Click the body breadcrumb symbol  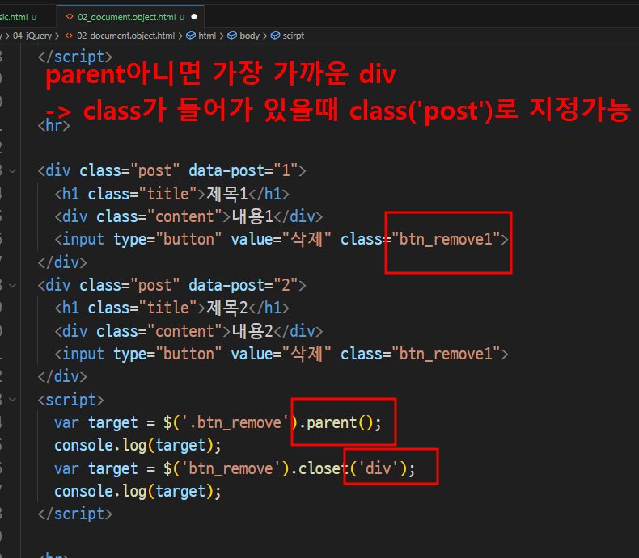click(x=249, y=36)
